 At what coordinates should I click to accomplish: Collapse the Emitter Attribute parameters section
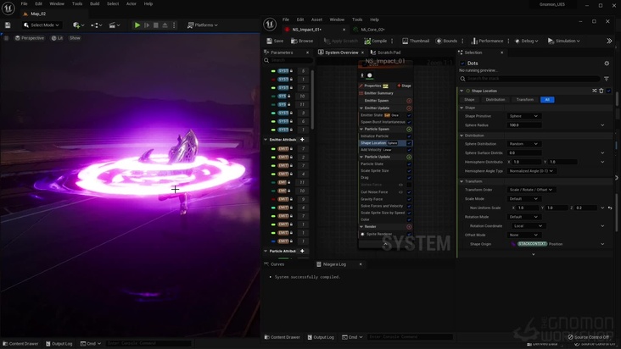[266, 140]
